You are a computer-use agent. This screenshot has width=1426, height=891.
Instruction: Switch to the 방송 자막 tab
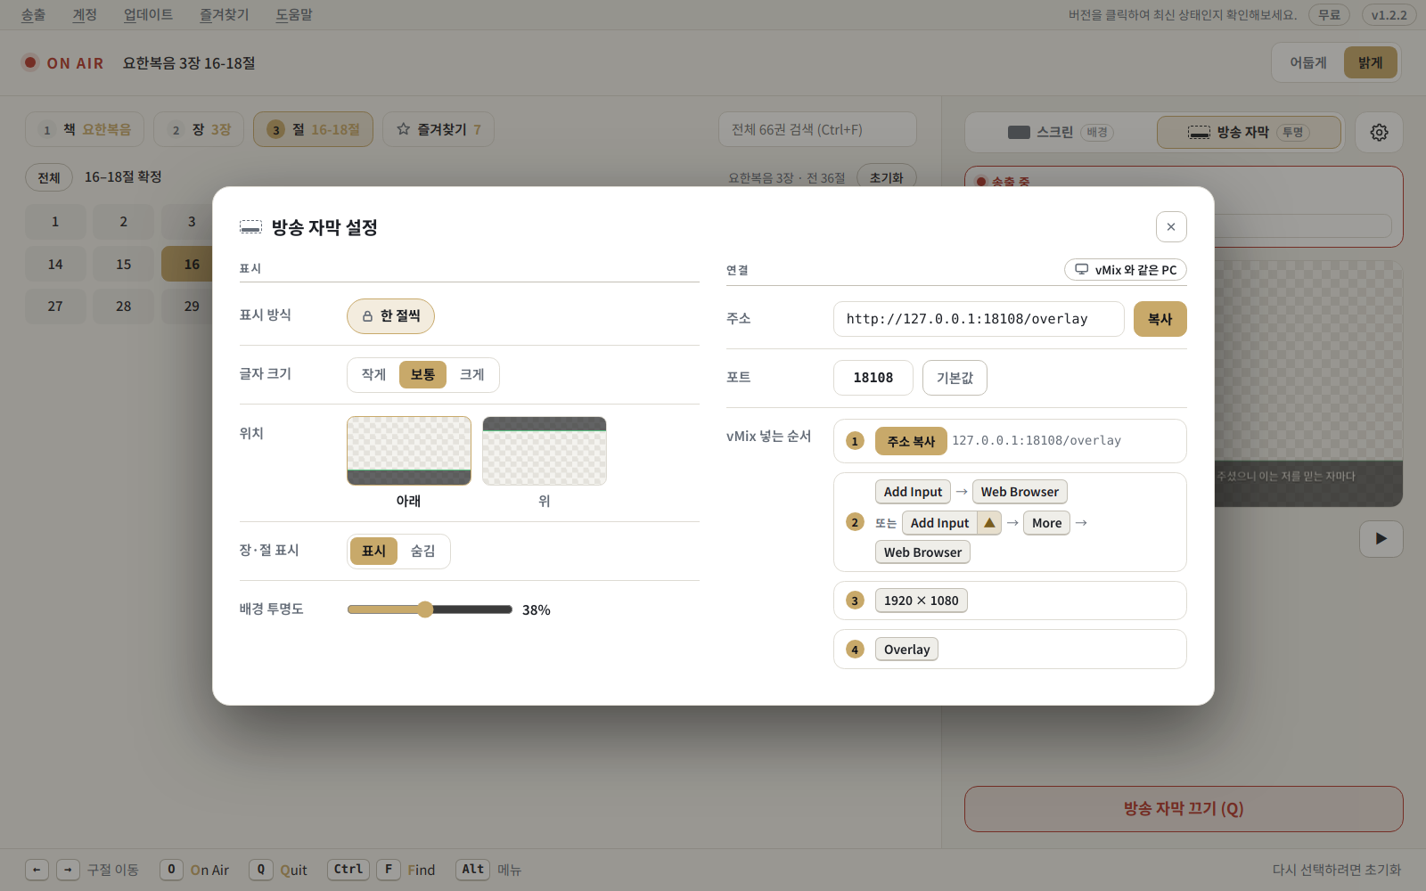(1249, 132)
